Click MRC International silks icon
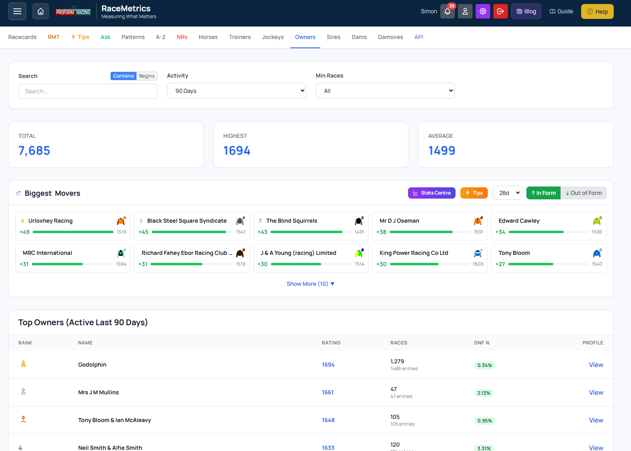 pyautogui.click(x=121, y=253)
